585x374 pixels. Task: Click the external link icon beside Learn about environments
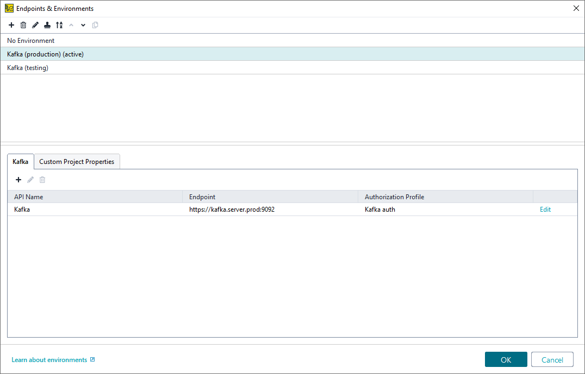click(x=92, y=359)
